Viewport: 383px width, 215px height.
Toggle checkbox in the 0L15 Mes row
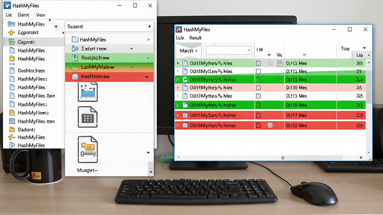[258, 96]
